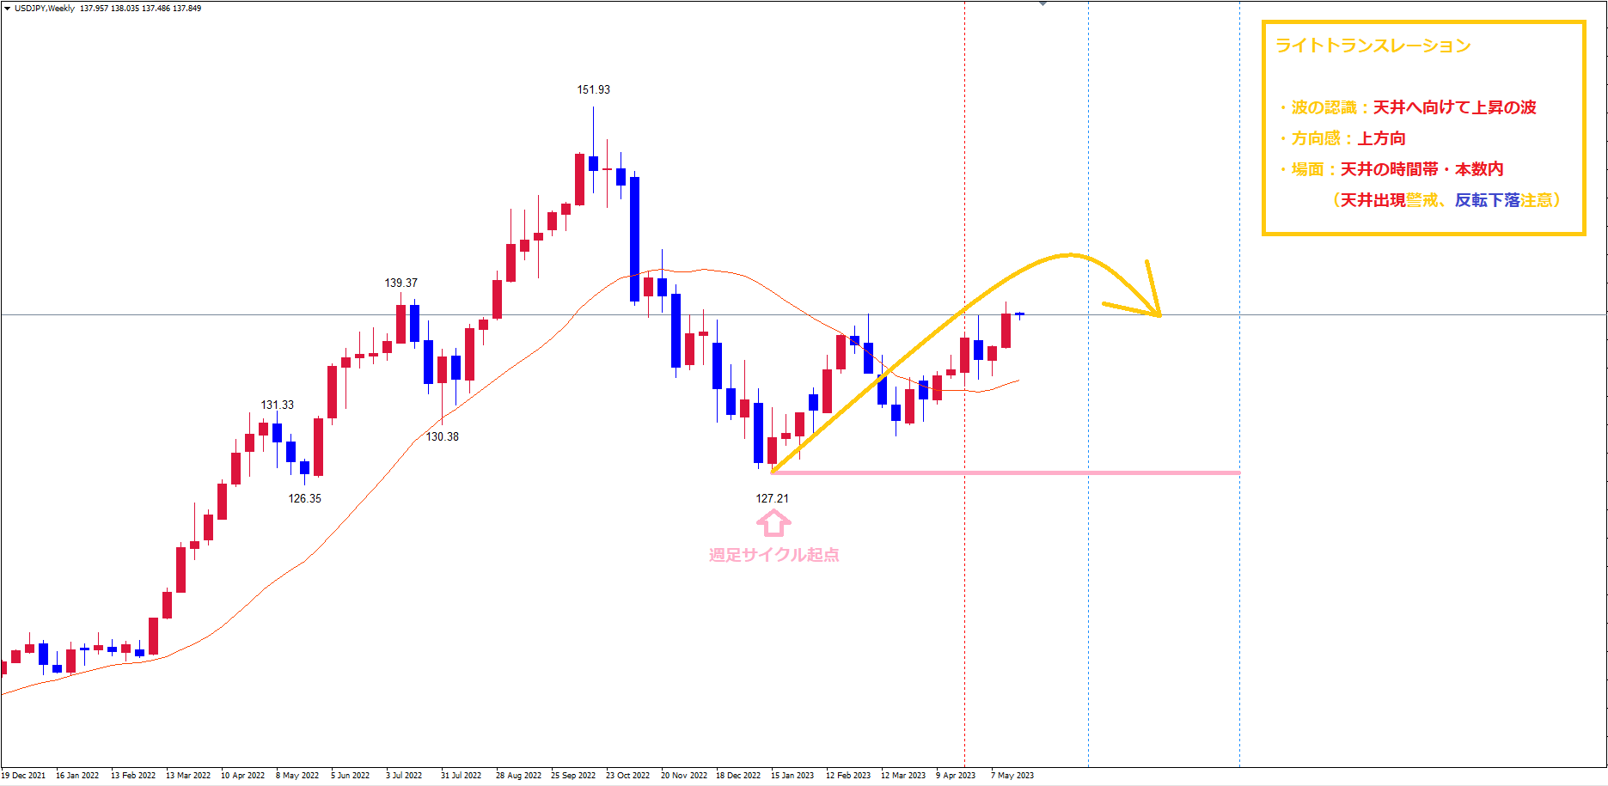
Task: Click the 7 May 2023 date label
Action: click(1012, 775)
